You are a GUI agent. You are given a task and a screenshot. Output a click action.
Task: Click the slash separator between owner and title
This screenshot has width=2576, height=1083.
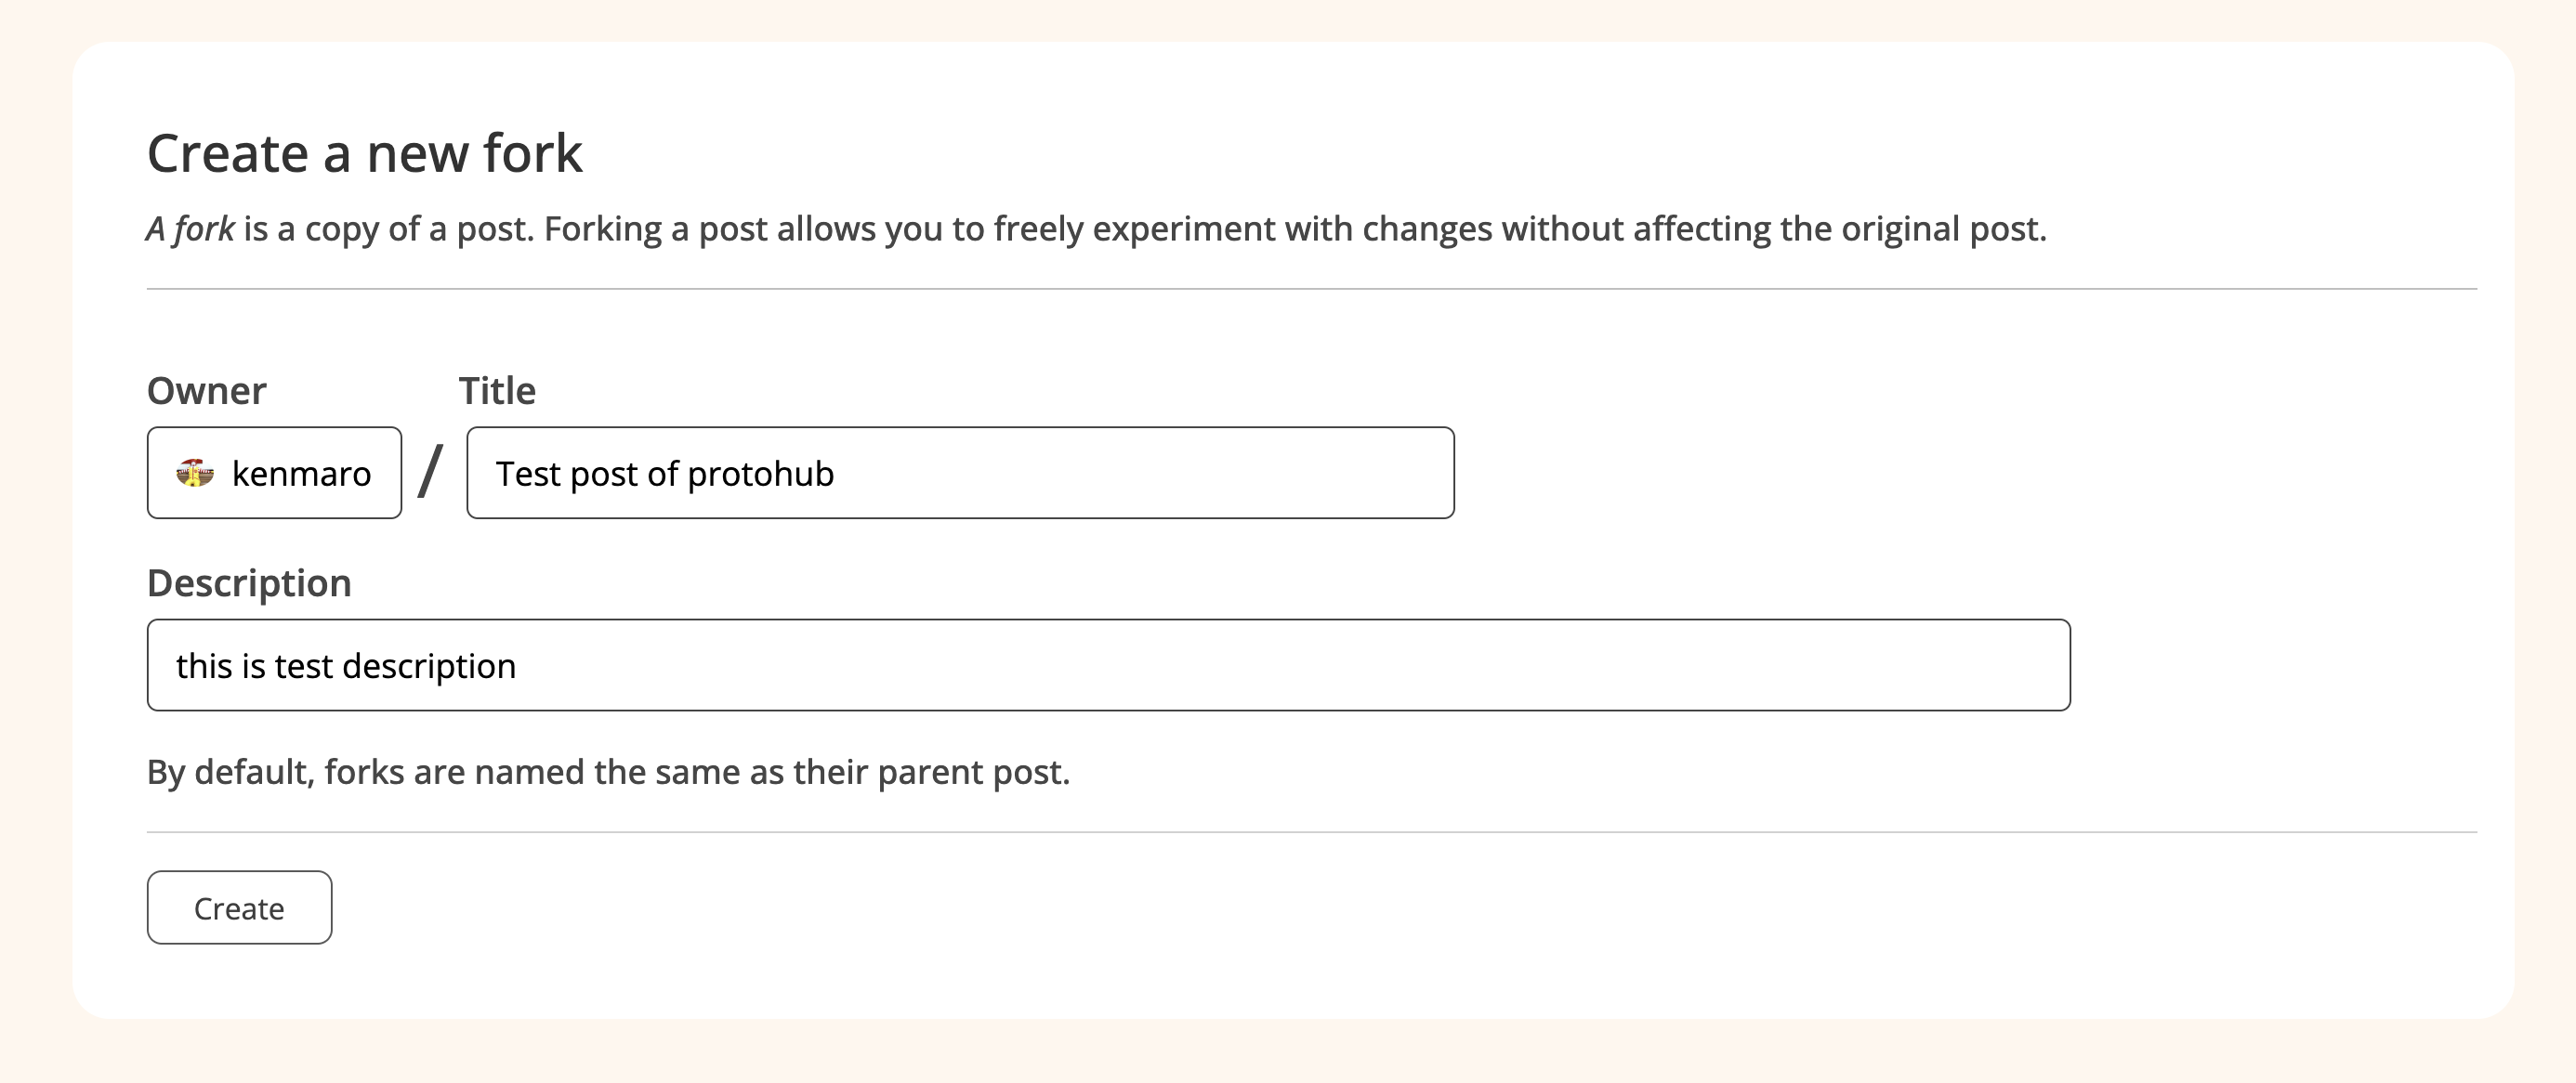click(431, 472)
